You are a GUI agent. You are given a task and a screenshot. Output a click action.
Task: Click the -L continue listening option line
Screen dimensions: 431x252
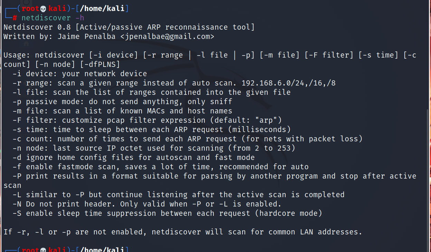(x=179, y=195)
